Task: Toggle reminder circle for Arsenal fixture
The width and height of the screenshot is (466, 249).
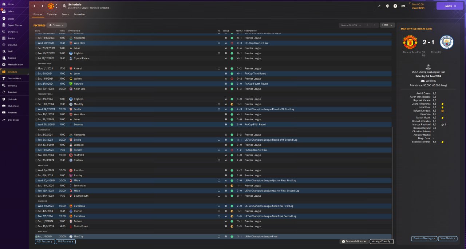Action: point(36,68)
